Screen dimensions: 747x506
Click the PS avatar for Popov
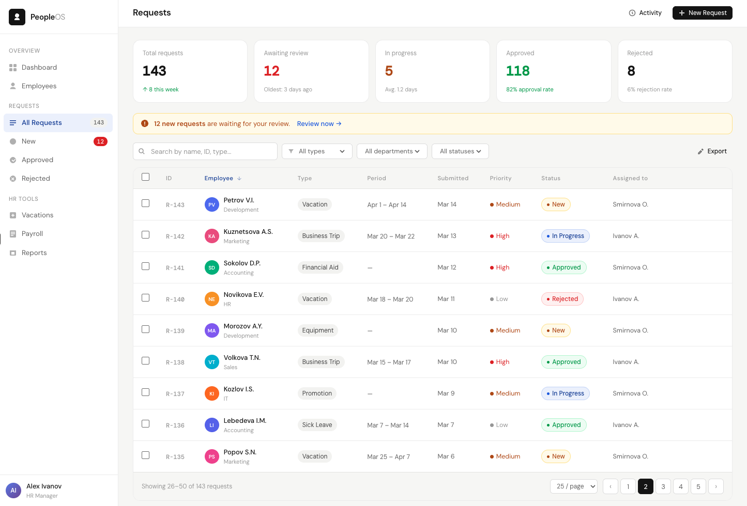tap(212, 457)
